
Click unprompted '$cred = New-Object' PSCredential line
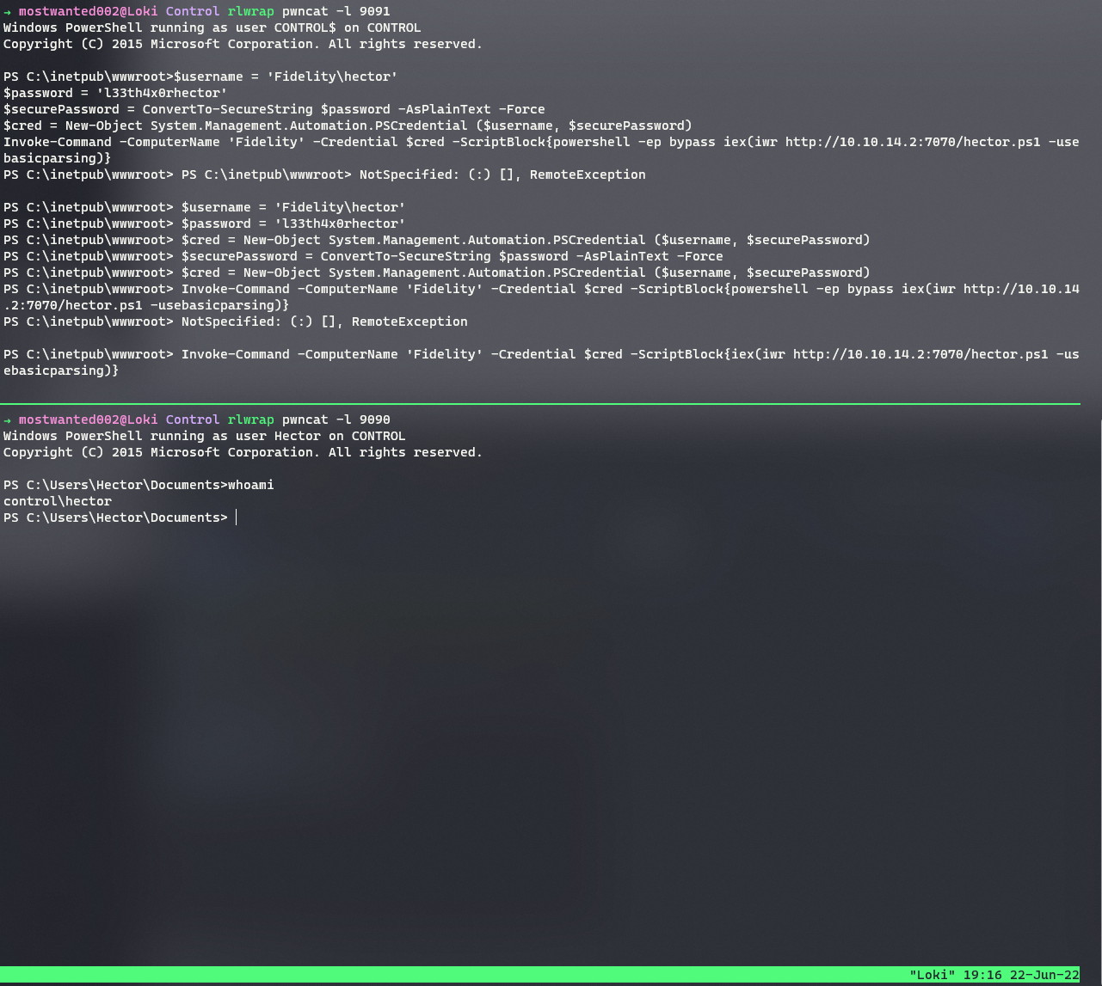click(x=348, y=126)
